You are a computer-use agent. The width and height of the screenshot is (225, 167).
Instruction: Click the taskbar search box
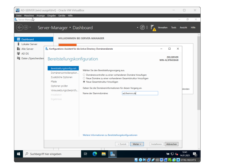point(52,154)
